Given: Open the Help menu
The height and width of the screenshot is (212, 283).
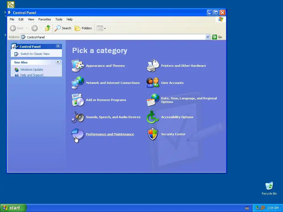Looking at the screenshot, I should click(69, 19).
